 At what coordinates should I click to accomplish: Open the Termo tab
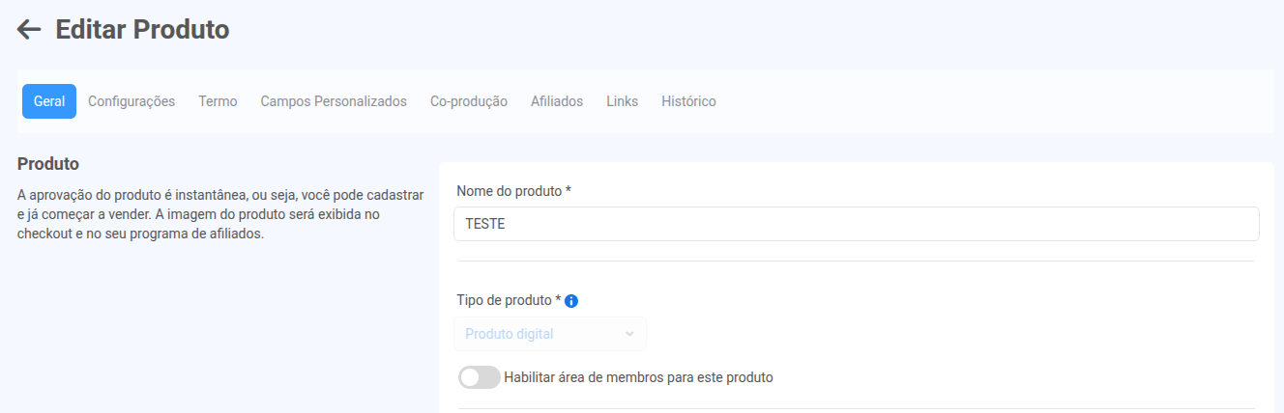tap(218, 101)
